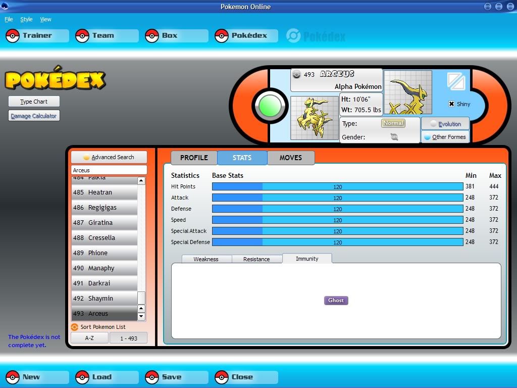Click the Pokéball icon on the Save button
This screenshot has height=388, width=517.
[152, 377]
